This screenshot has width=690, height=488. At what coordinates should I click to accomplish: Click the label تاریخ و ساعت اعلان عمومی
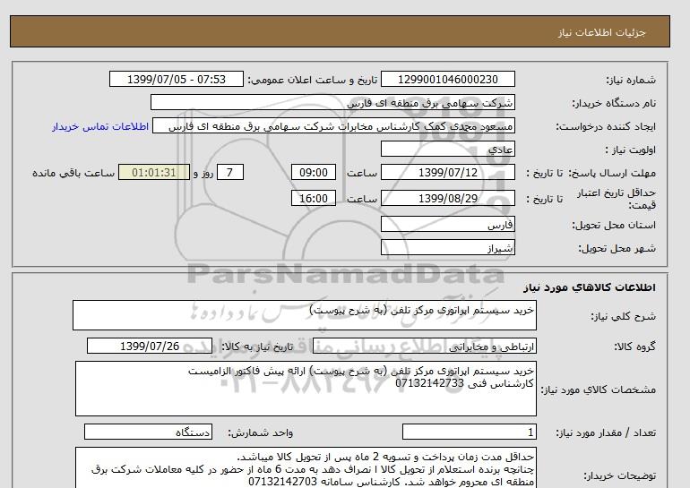click(313, 80)
